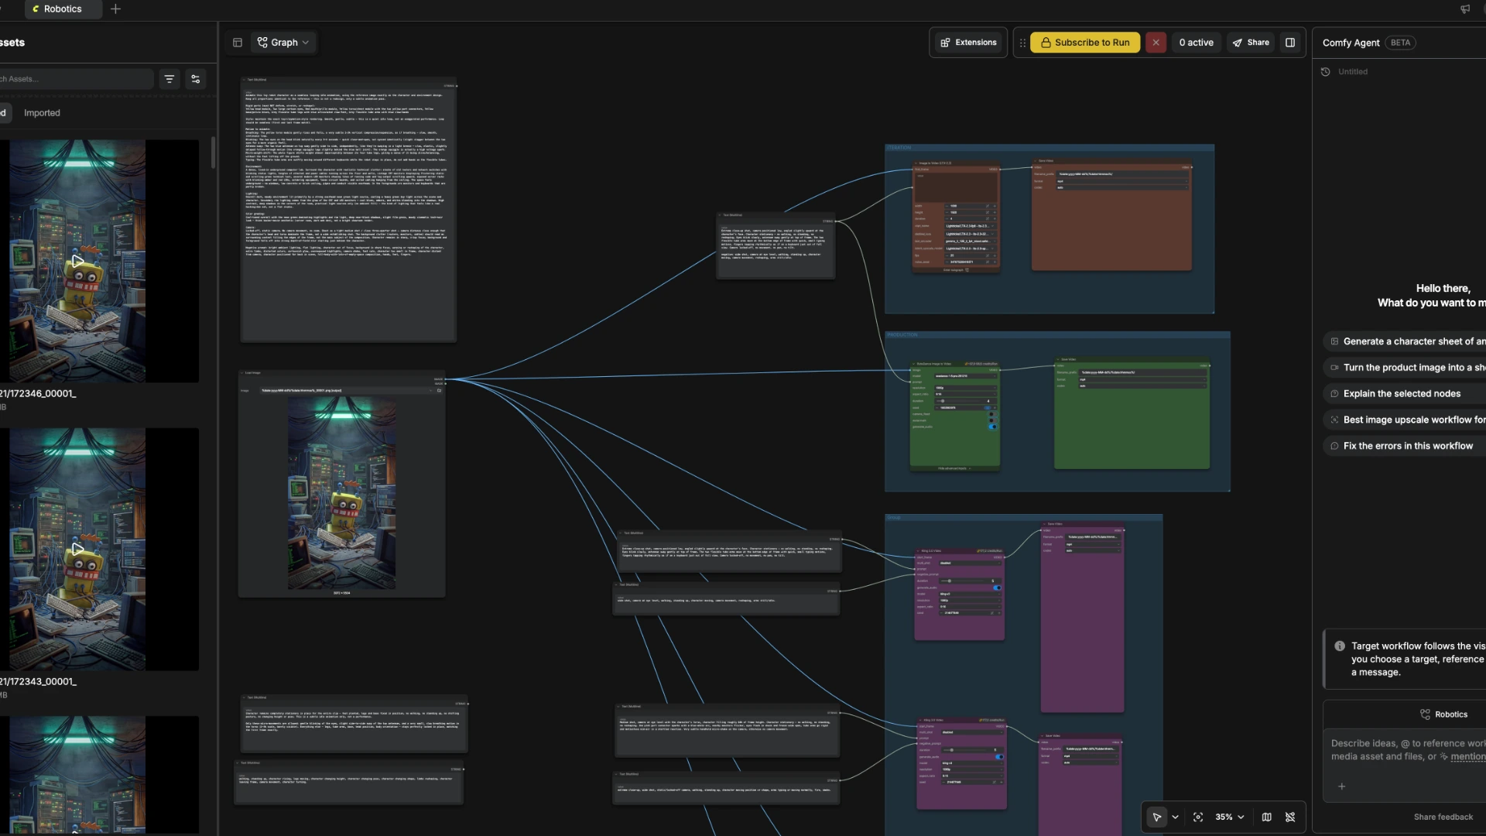
Task: Toggle generate_audio on the lower Kling node
Action: point(999,756)
